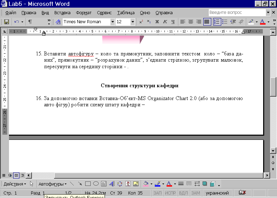Center the text alignment
This screenshot has width=277, height=198.
click(x=191, y=22)
